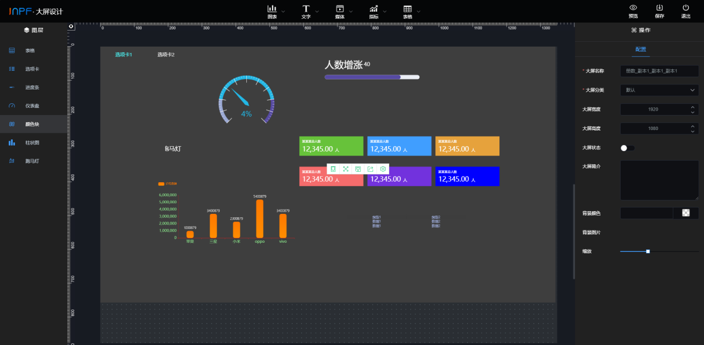The height and width of the screenshot is (345, 704).
Task: Click the fullscreen expand icon in floating toolbar
Action: pyautogui.click(x=345, y=169)
